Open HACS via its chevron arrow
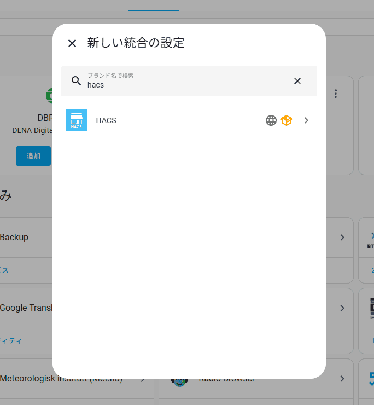This screenshot has height=405, width=374. (x=306, y=120)
